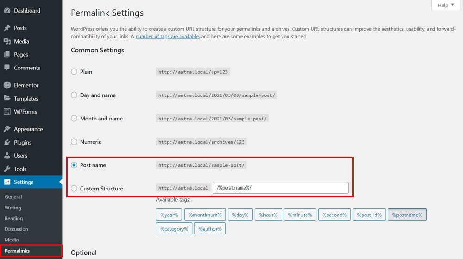This screenshot has width=463, height=259.
Task: Insert the %hour% tag
Action: pos(268,215)
